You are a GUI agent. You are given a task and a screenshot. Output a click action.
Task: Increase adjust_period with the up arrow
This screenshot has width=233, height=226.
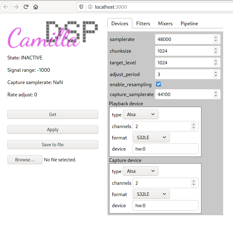pyautogui.click(x=216, y=72)
